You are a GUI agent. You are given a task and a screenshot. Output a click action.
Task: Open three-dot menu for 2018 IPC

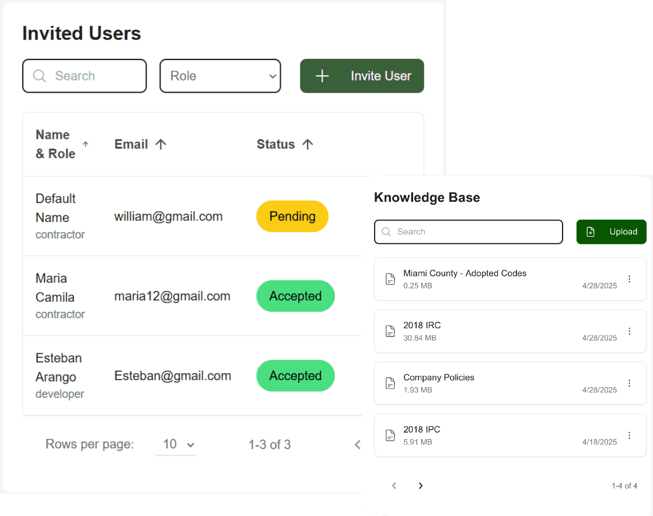pos(629,435)
